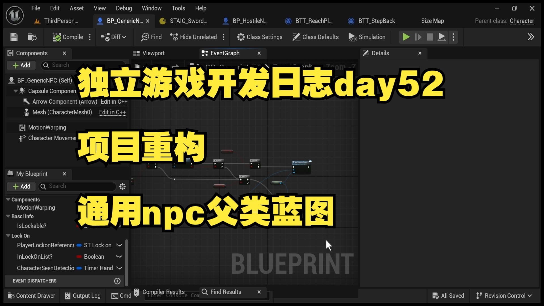This screenshot has height=306, width=544.
Task: Click the Browse to asset icon
Action: point(32,37)
